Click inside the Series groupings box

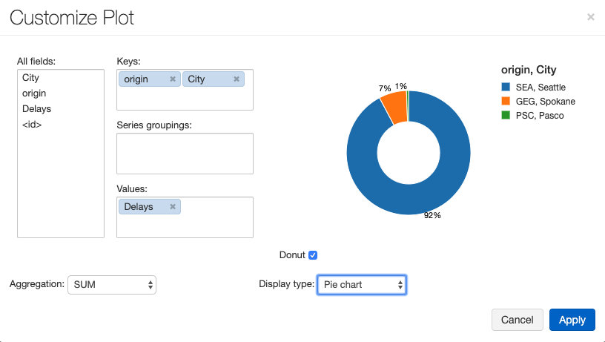pos(185,154)
